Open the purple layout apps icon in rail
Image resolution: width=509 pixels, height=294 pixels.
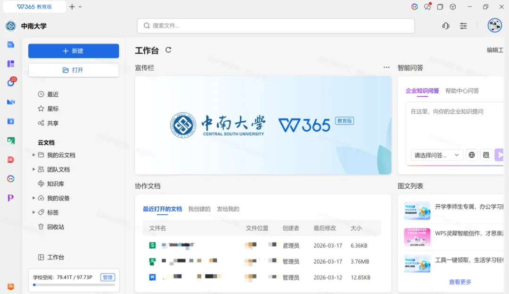pos(11,64)
